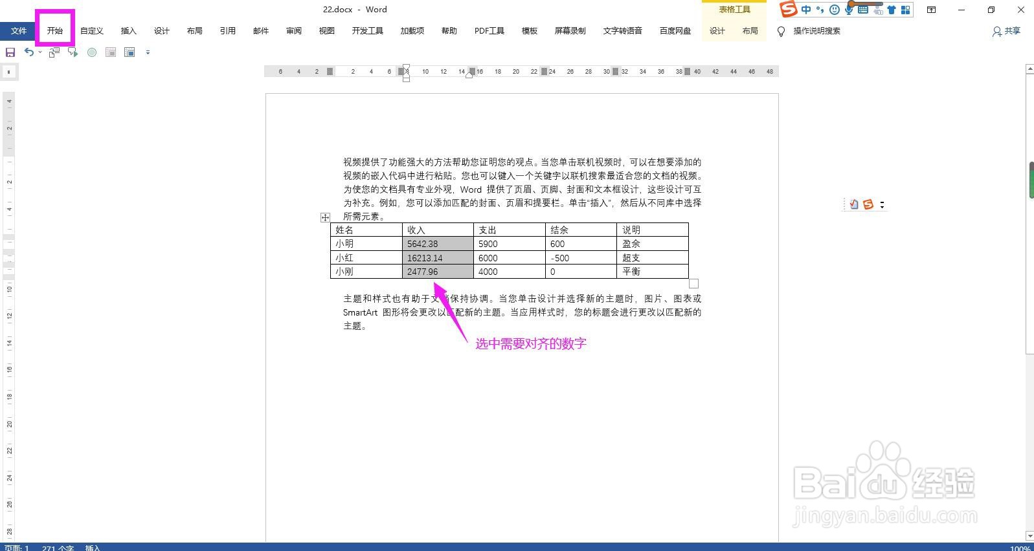The width and height of the screenshot is (1034, 551).
Task: Click the table move handle icon
Action: click(325, 217)
